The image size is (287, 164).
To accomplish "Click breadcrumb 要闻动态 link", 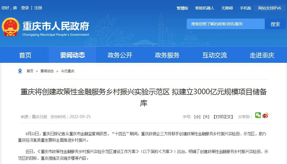I will pyautogui.click(x=47, y=71).
